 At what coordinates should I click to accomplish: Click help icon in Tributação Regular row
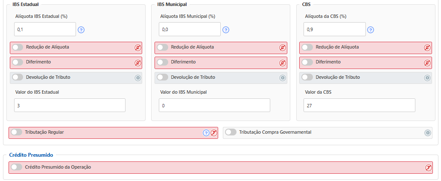[206, 133]
